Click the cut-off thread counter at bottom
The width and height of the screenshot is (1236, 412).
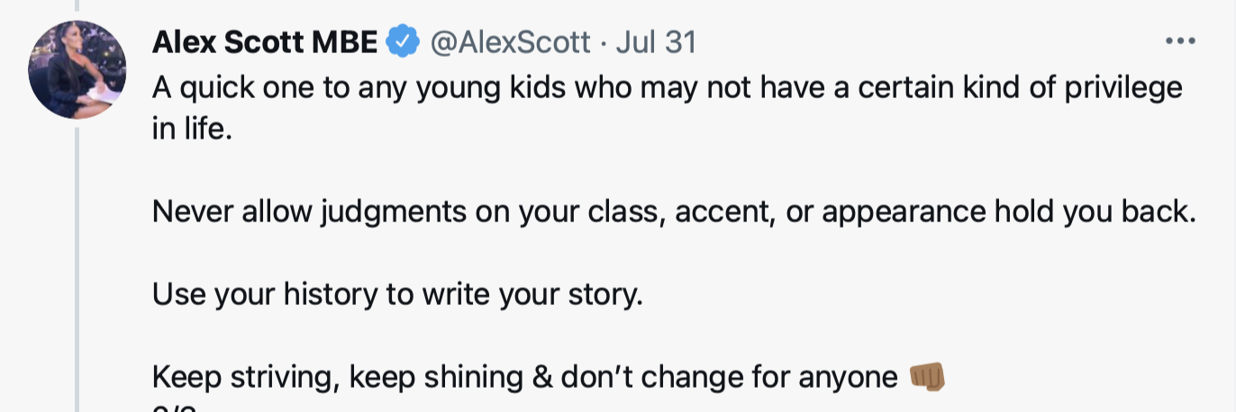tap(174, 408)
